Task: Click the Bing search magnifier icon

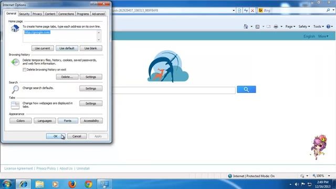Action: tap(328, 10)
